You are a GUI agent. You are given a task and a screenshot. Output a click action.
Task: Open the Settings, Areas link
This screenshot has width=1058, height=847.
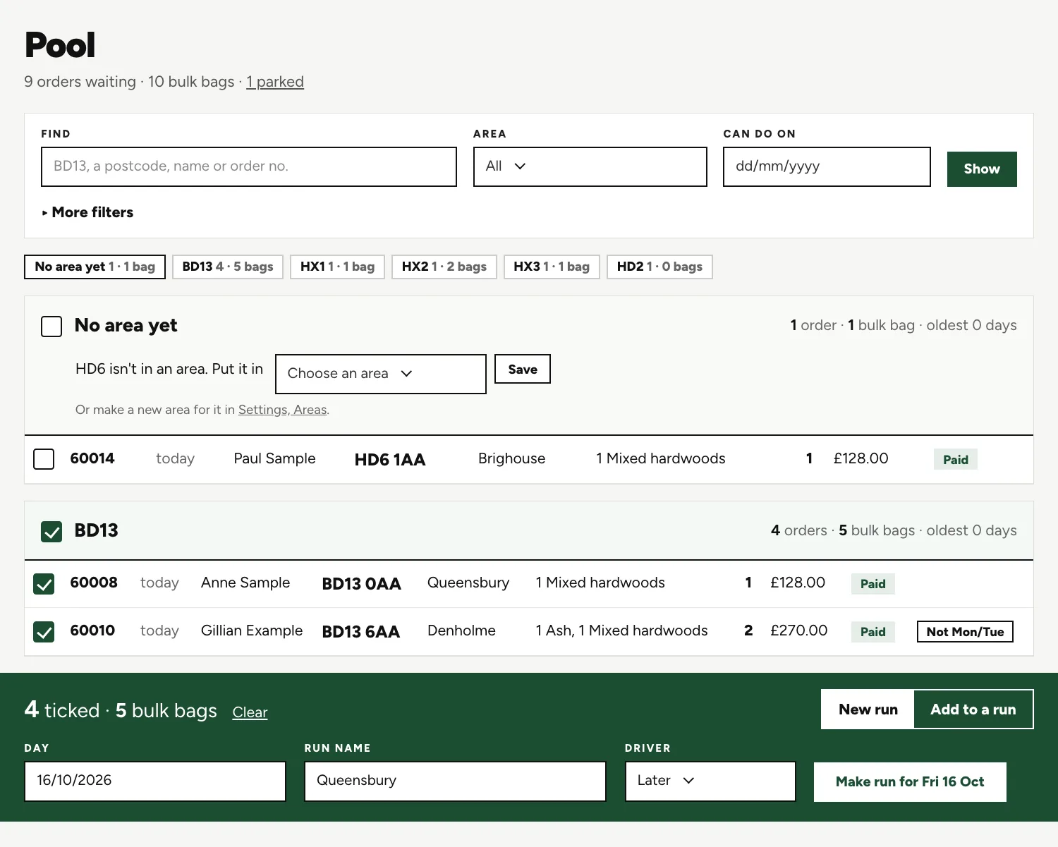283,410
